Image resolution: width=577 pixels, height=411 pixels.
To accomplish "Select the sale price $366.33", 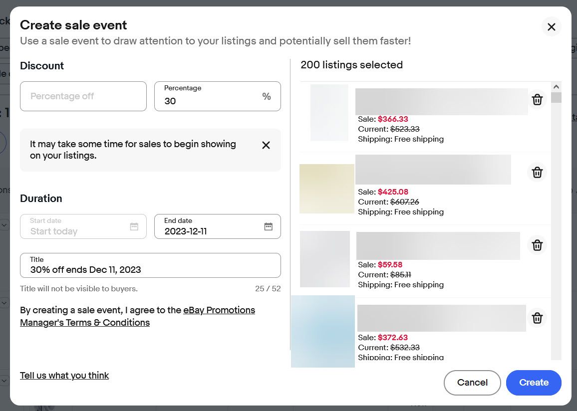I will (393, 119).
